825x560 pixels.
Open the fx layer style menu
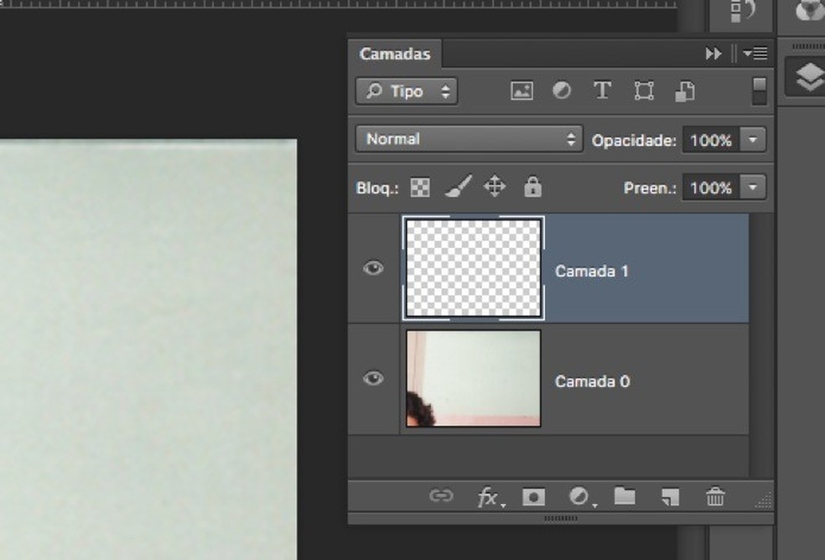click(x=490, y=496)
